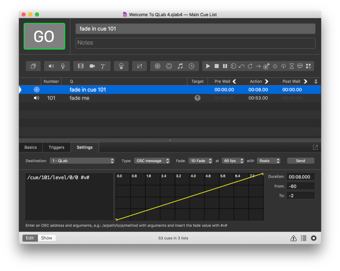Add an Audio cue speaker icon
The image size is (340, 271).
pyautogui.click(x=51, y=66)
